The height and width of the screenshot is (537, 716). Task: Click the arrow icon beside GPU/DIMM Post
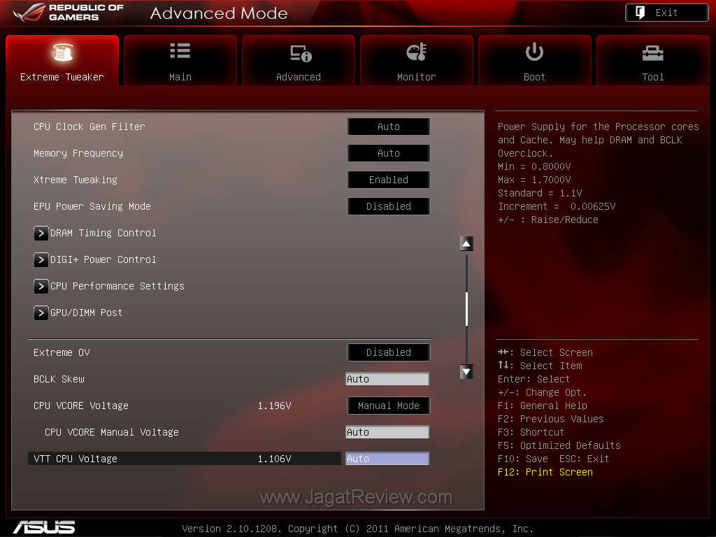pyautogui.click(x=41, y=313)
